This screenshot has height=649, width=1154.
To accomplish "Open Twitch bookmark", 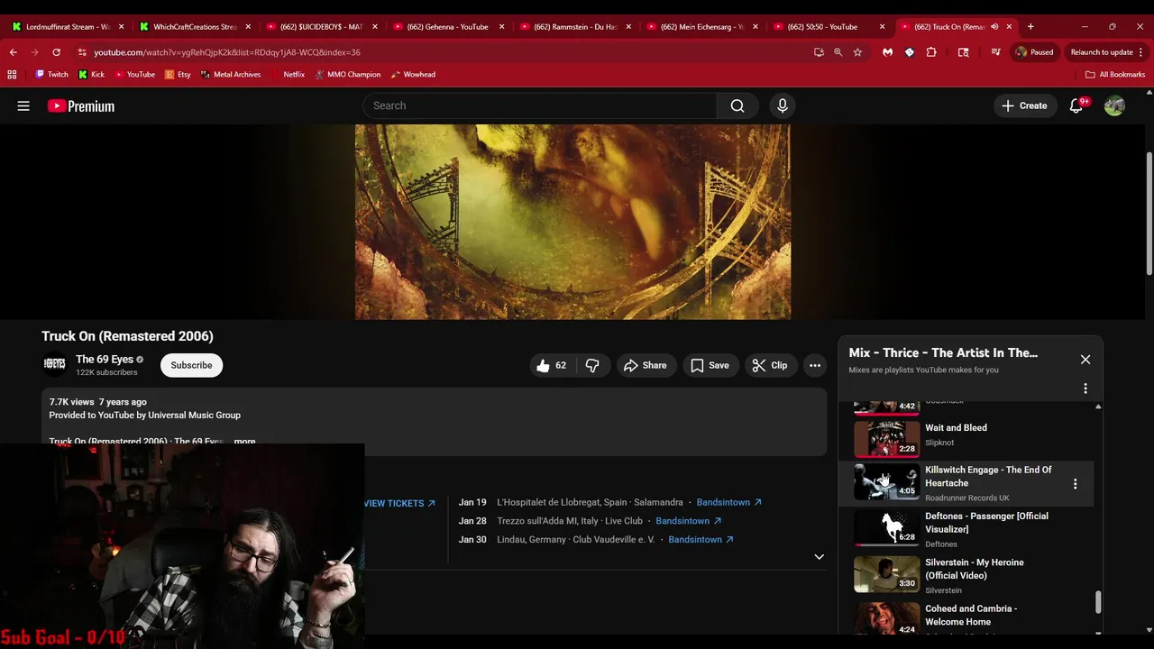I will pyautogui.click(x=51, y=75).
